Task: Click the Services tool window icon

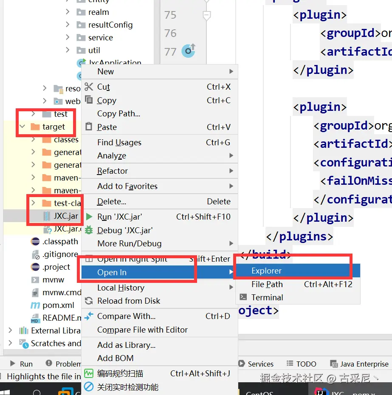Action: [241, 364]
